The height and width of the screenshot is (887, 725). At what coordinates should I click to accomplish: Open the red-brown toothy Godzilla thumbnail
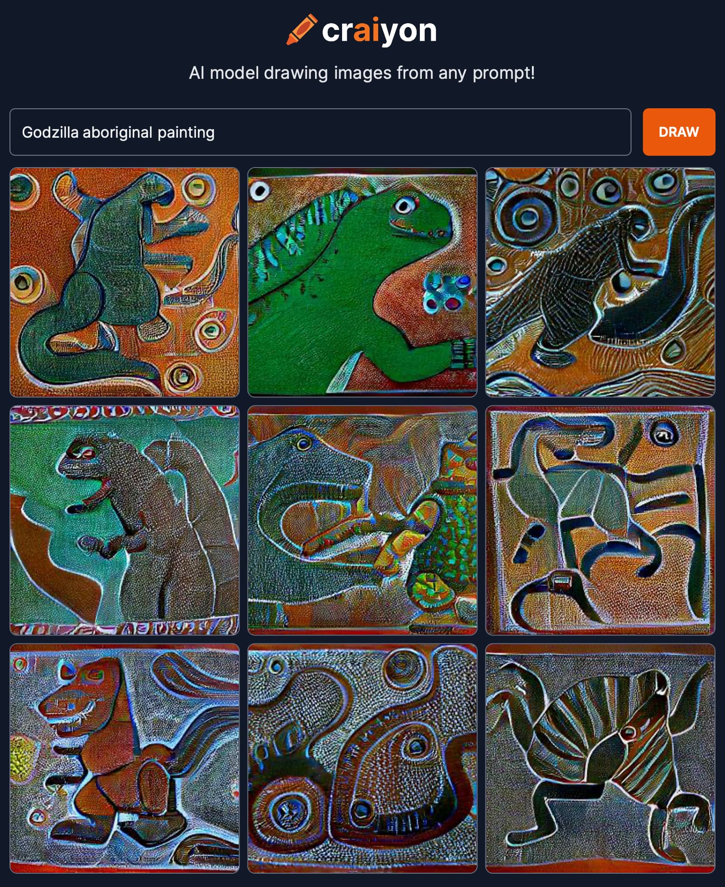tap(125, 758)
